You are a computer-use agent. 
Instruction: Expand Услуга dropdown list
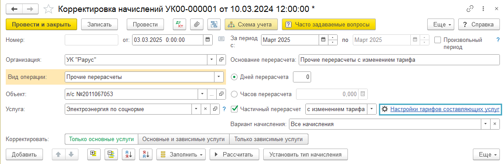(x=196, y=109)
